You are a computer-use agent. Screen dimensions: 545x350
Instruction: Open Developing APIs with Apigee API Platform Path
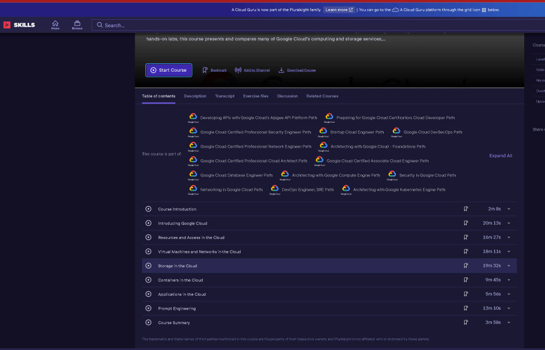(253, 117)
